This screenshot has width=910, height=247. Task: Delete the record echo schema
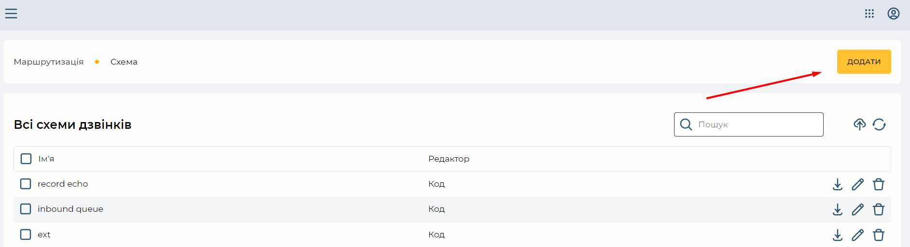[879, 184]
